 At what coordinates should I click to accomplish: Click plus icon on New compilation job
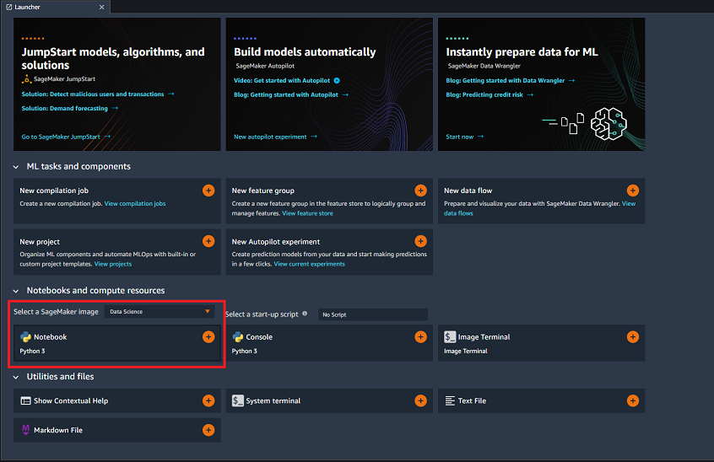click(x=208, y=191)
